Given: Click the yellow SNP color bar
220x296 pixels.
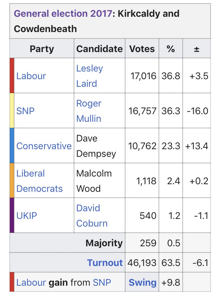Looking at the screenshot, I should tap(12, 111).
